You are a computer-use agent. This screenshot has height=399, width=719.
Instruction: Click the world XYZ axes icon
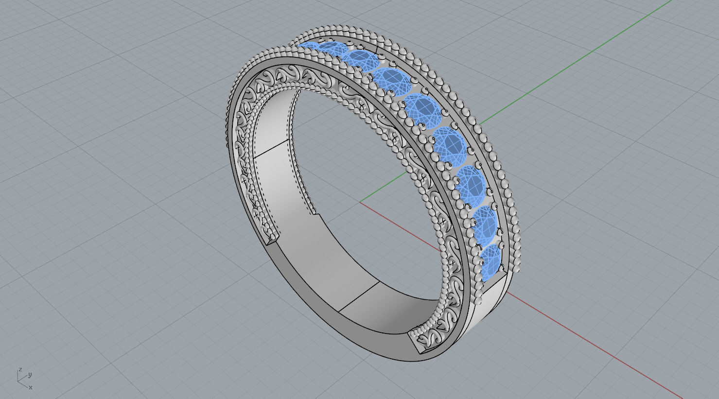[25, 378]
